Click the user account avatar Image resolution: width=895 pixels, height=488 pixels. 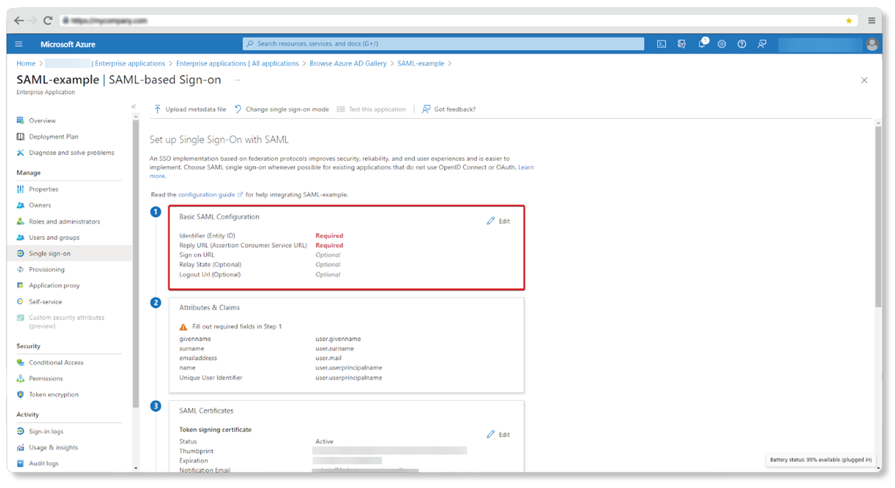point(872,44)
